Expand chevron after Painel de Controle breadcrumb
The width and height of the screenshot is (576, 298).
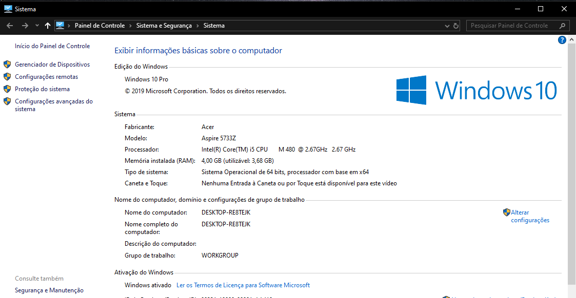point(130,26)
